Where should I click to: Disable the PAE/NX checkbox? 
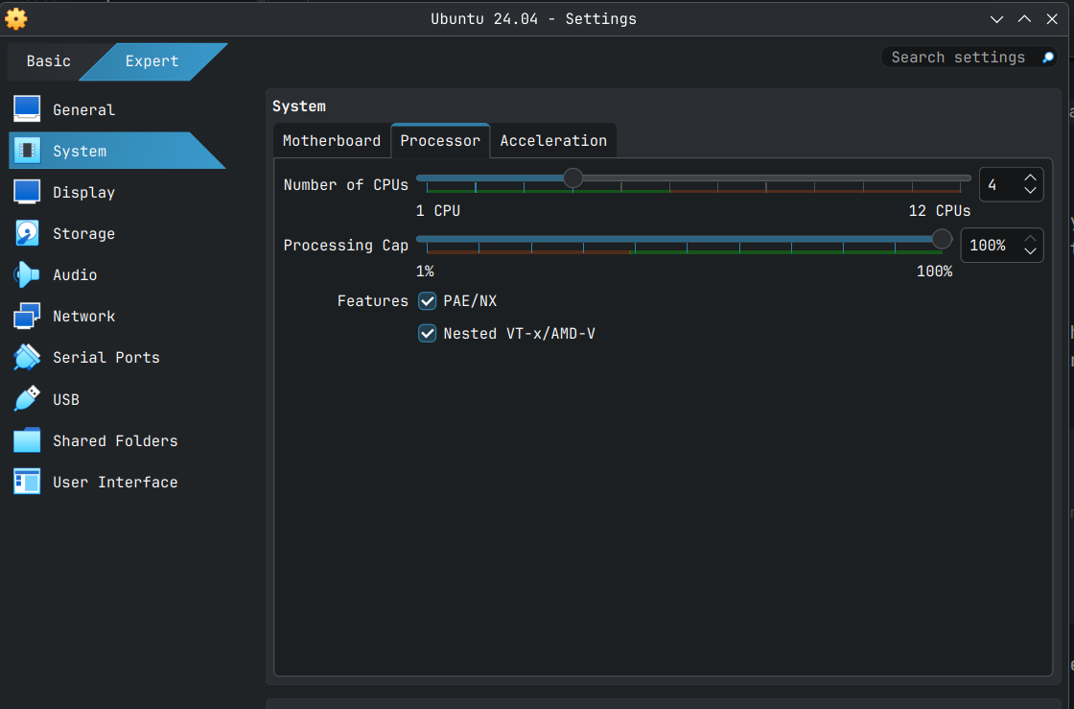[428, 301]
